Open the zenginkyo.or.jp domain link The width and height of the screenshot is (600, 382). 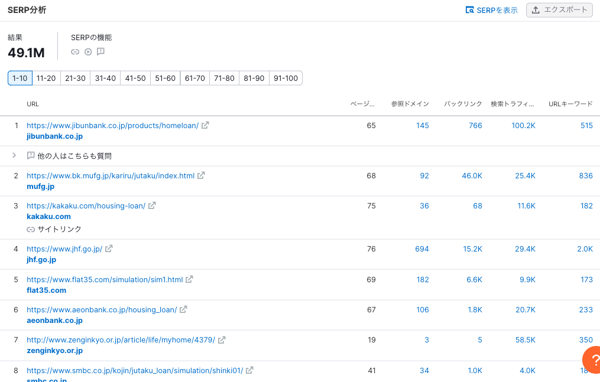coord(55,350)
